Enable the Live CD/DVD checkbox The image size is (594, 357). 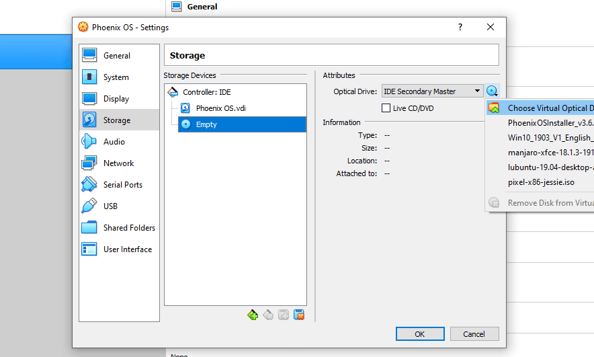pos(386,108)
